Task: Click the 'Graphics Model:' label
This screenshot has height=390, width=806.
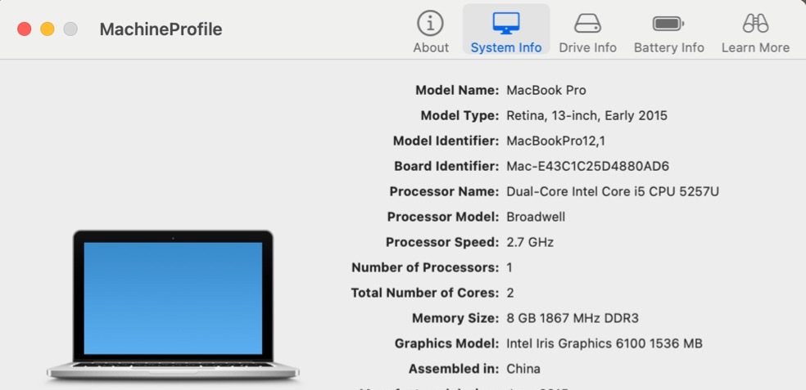Action: 446,343
